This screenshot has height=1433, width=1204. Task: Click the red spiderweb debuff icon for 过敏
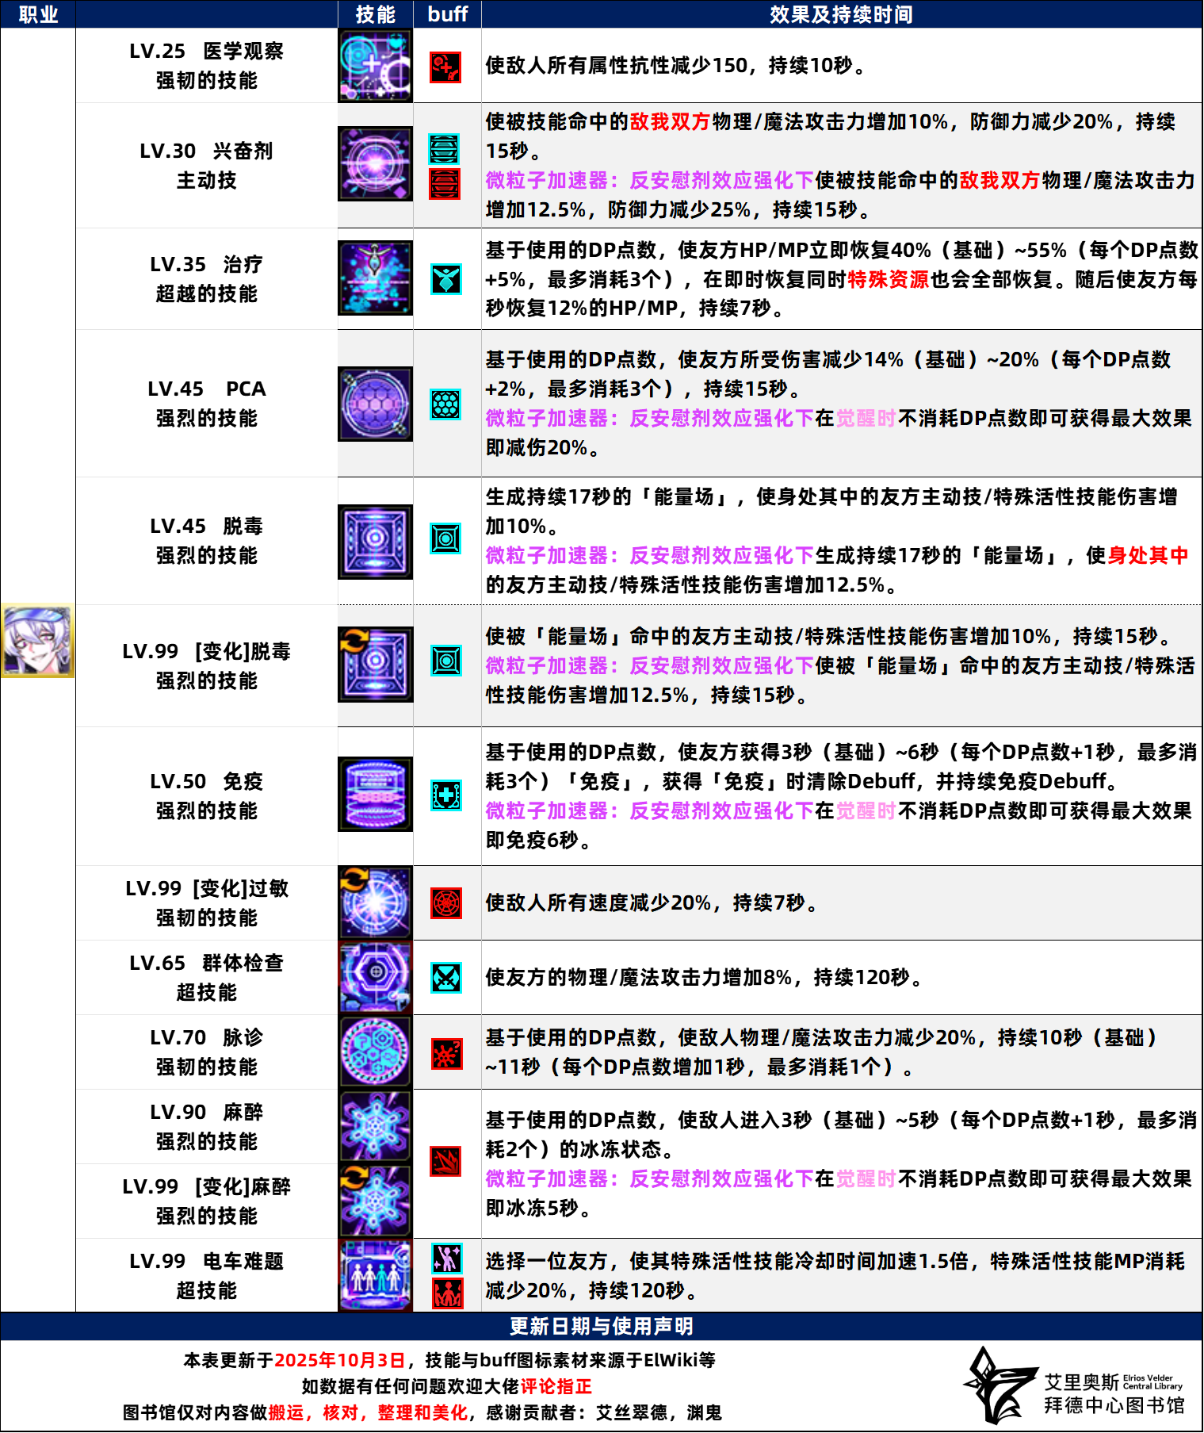pos(446,903)
